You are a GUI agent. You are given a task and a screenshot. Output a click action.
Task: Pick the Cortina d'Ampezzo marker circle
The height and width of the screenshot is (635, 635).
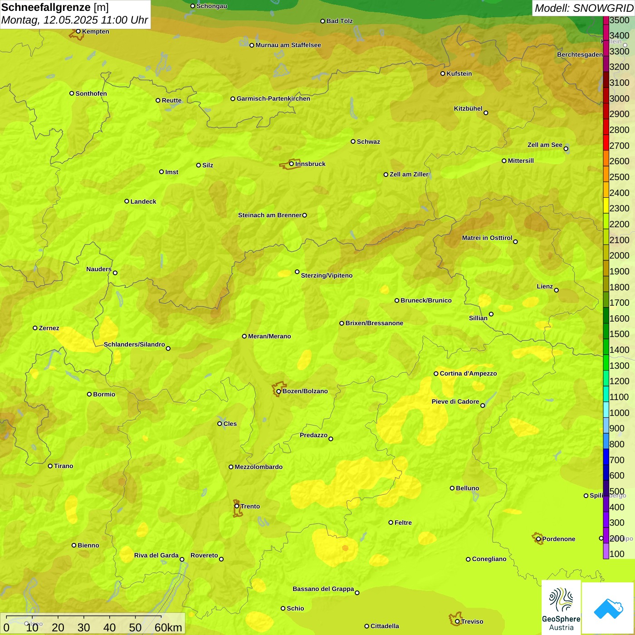(x=436, y=374)
